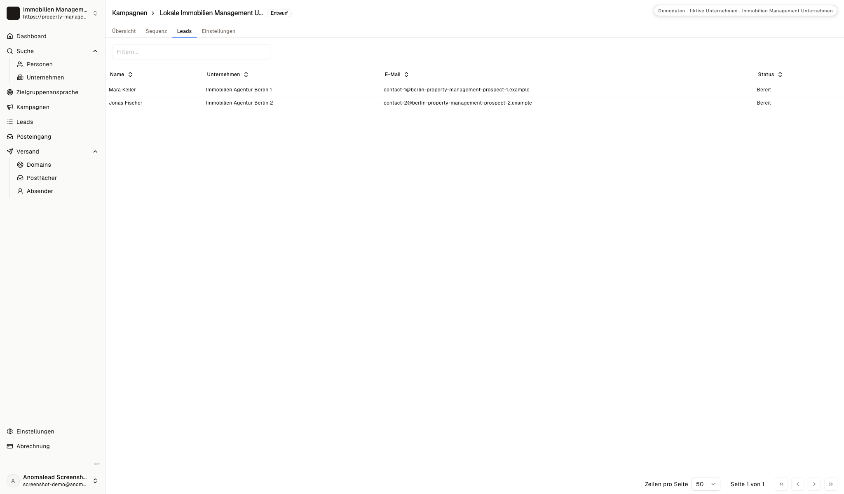Image resolution: width=844 pixels, height=494 pixels.
Task: Open Kampagnen via megaphone icon
Action: (10, 107)
